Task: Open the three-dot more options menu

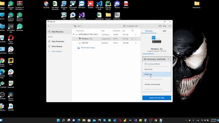Action: click(170, 26)
